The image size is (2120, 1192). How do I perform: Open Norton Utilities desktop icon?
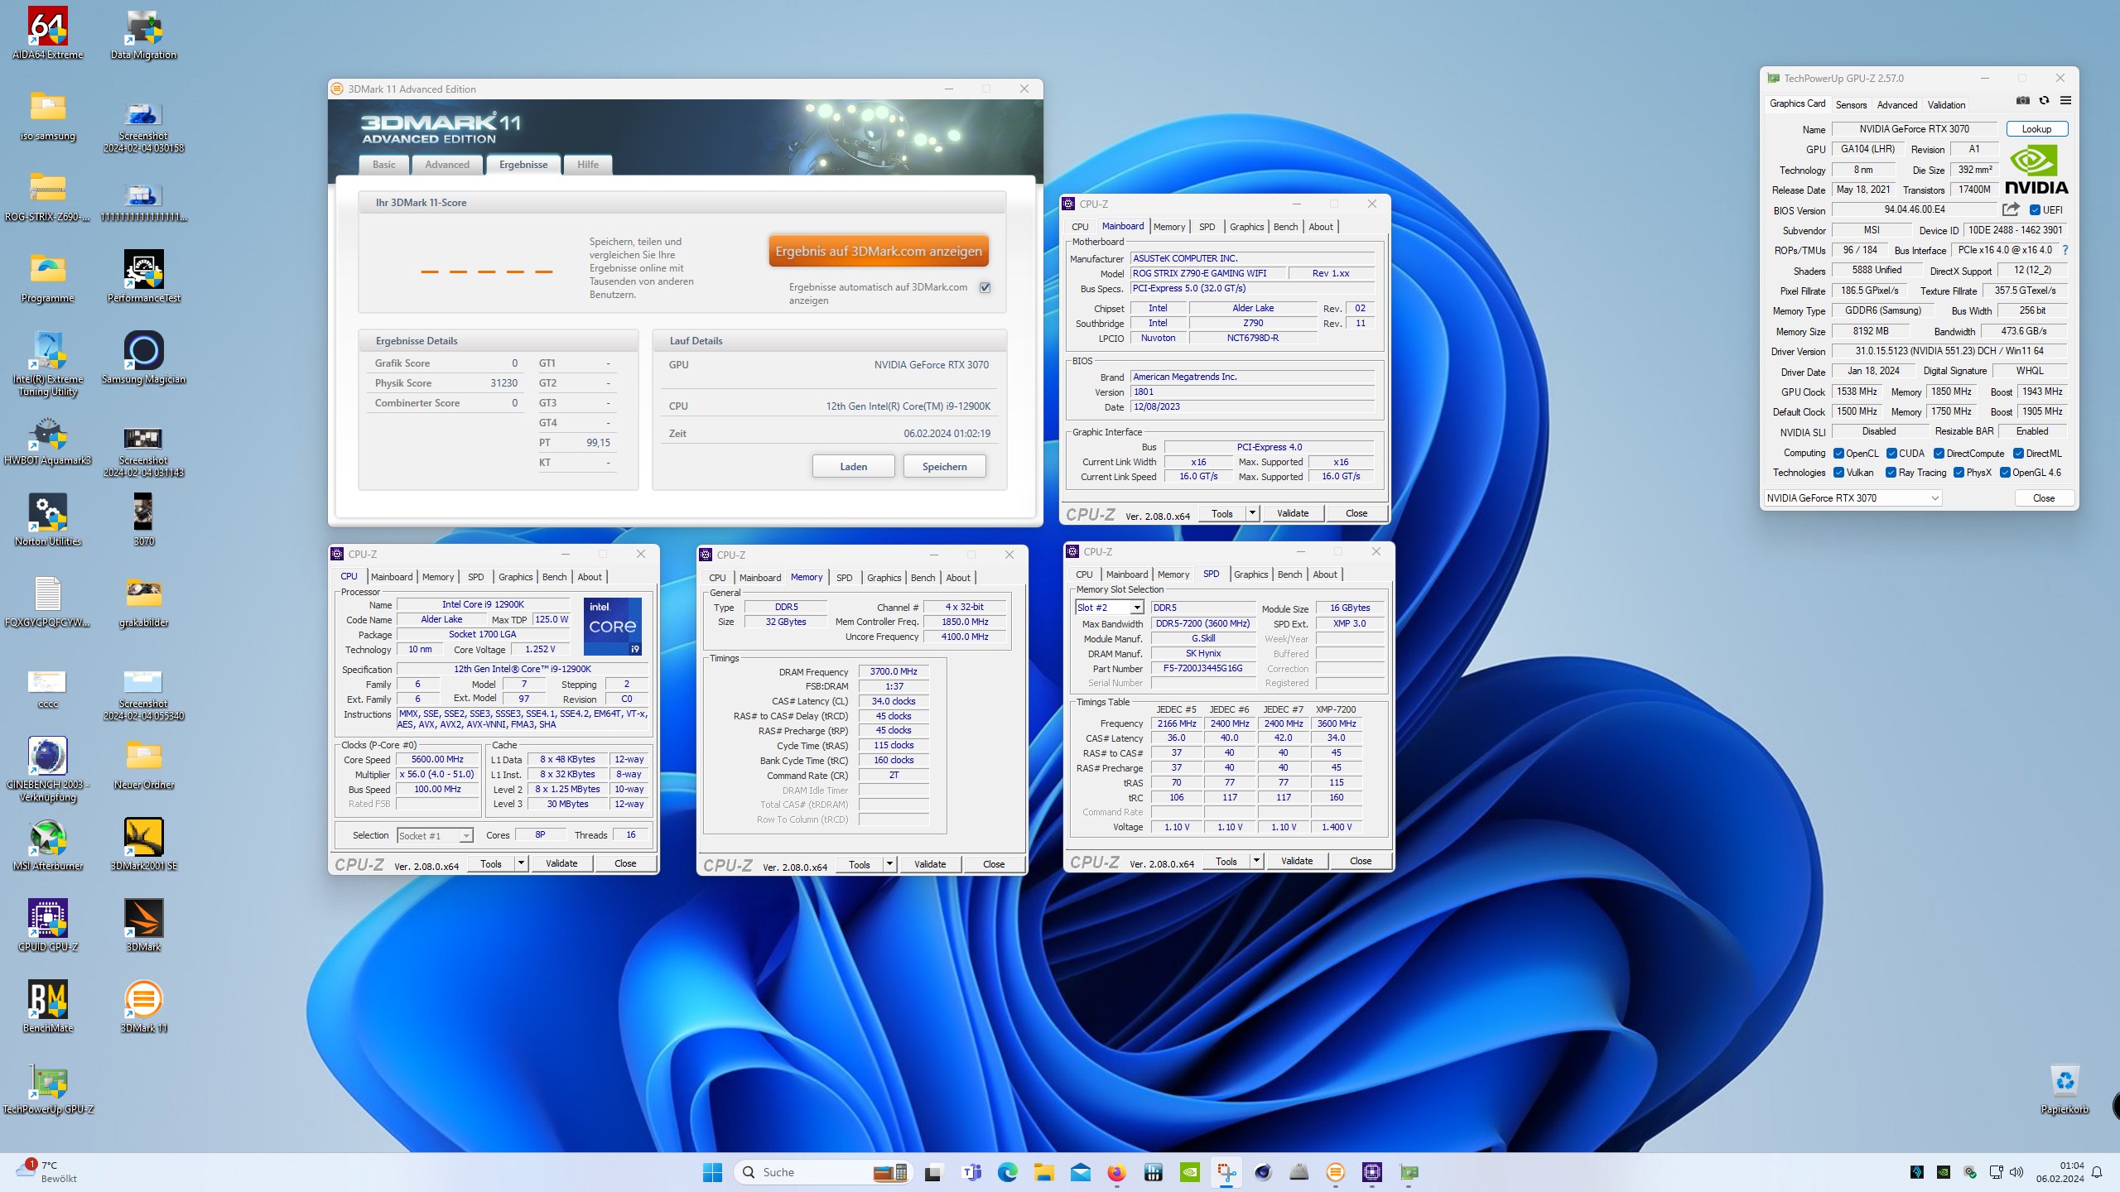coord(48,520)
